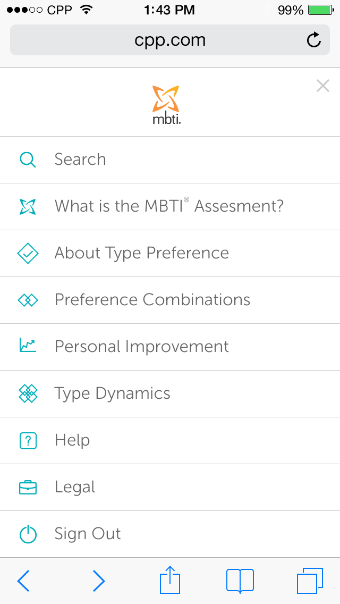
Task: Click the checkmark diamond Type Preference icon
Action: (28, 254)
